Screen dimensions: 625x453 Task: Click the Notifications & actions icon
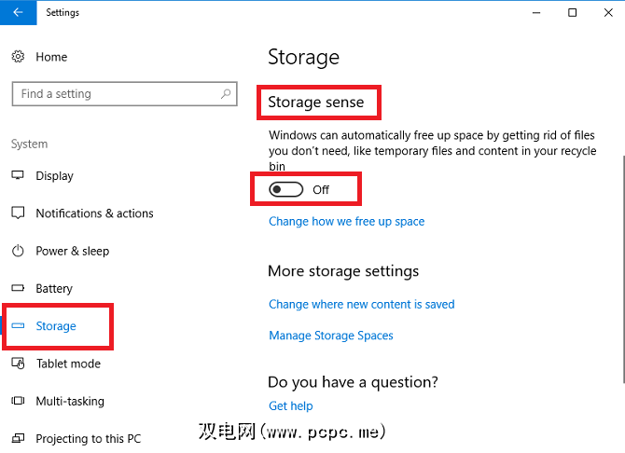[18, 213]
